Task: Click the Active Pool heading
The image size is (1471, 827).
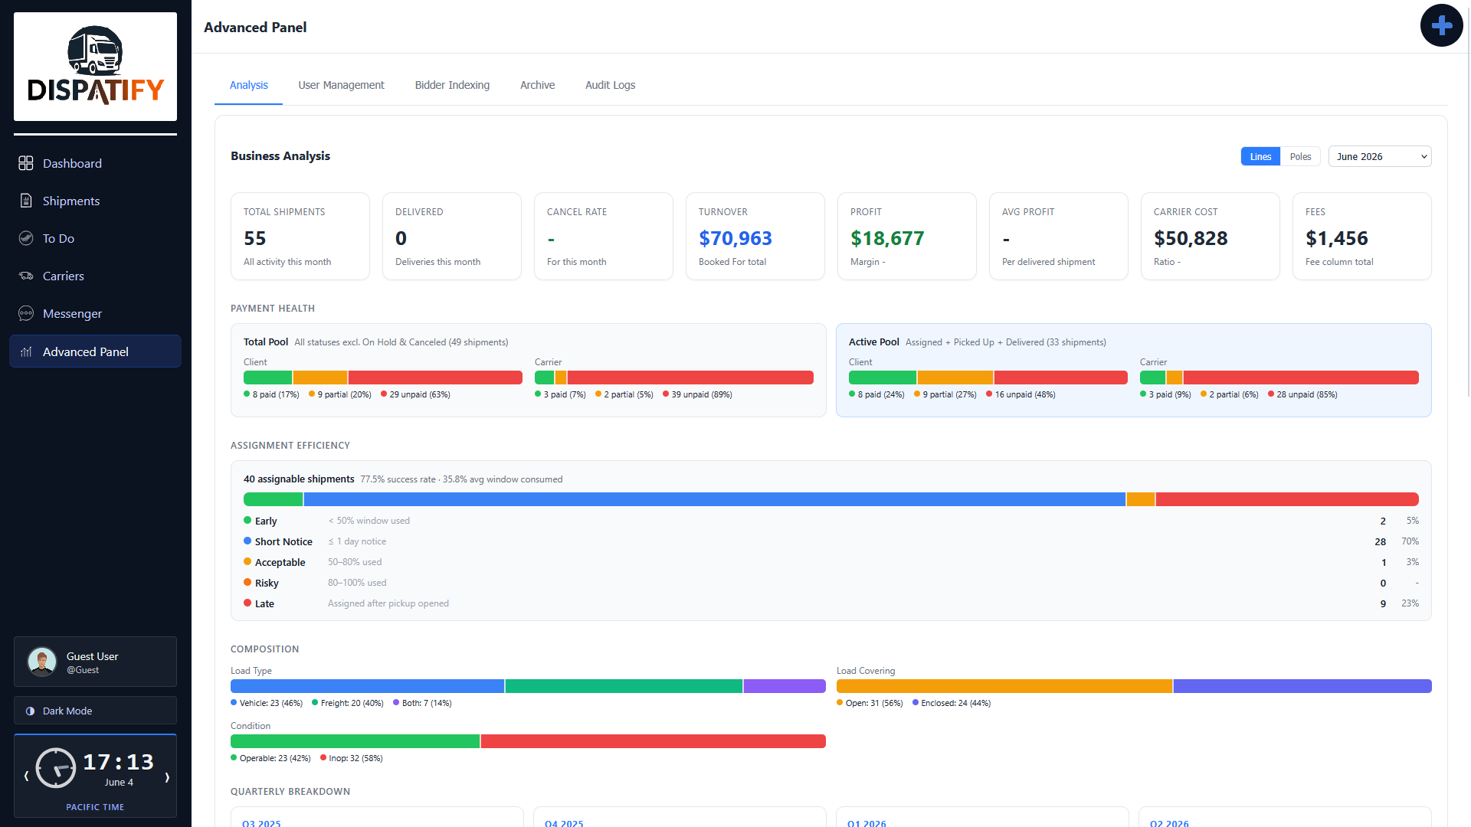Action: point(873,342)
